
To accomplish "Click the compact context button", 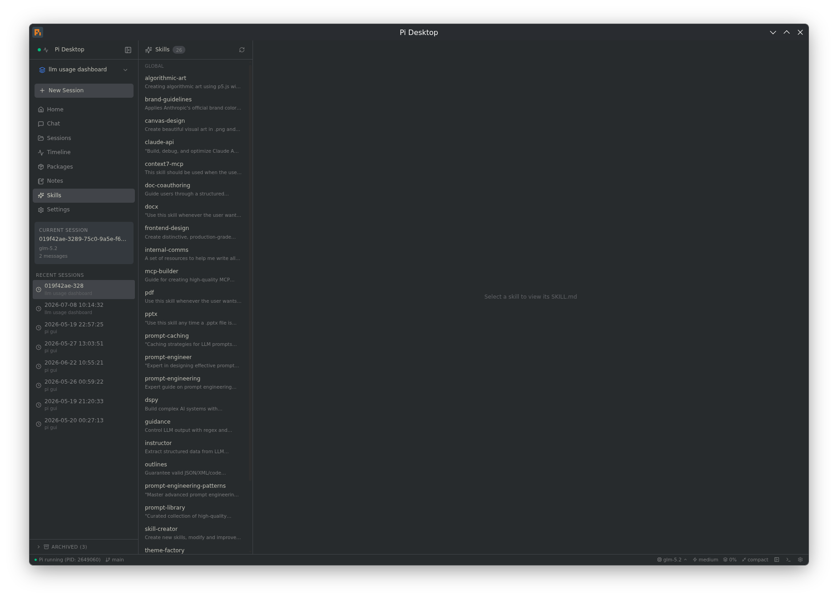I will [x=755, y=560].
